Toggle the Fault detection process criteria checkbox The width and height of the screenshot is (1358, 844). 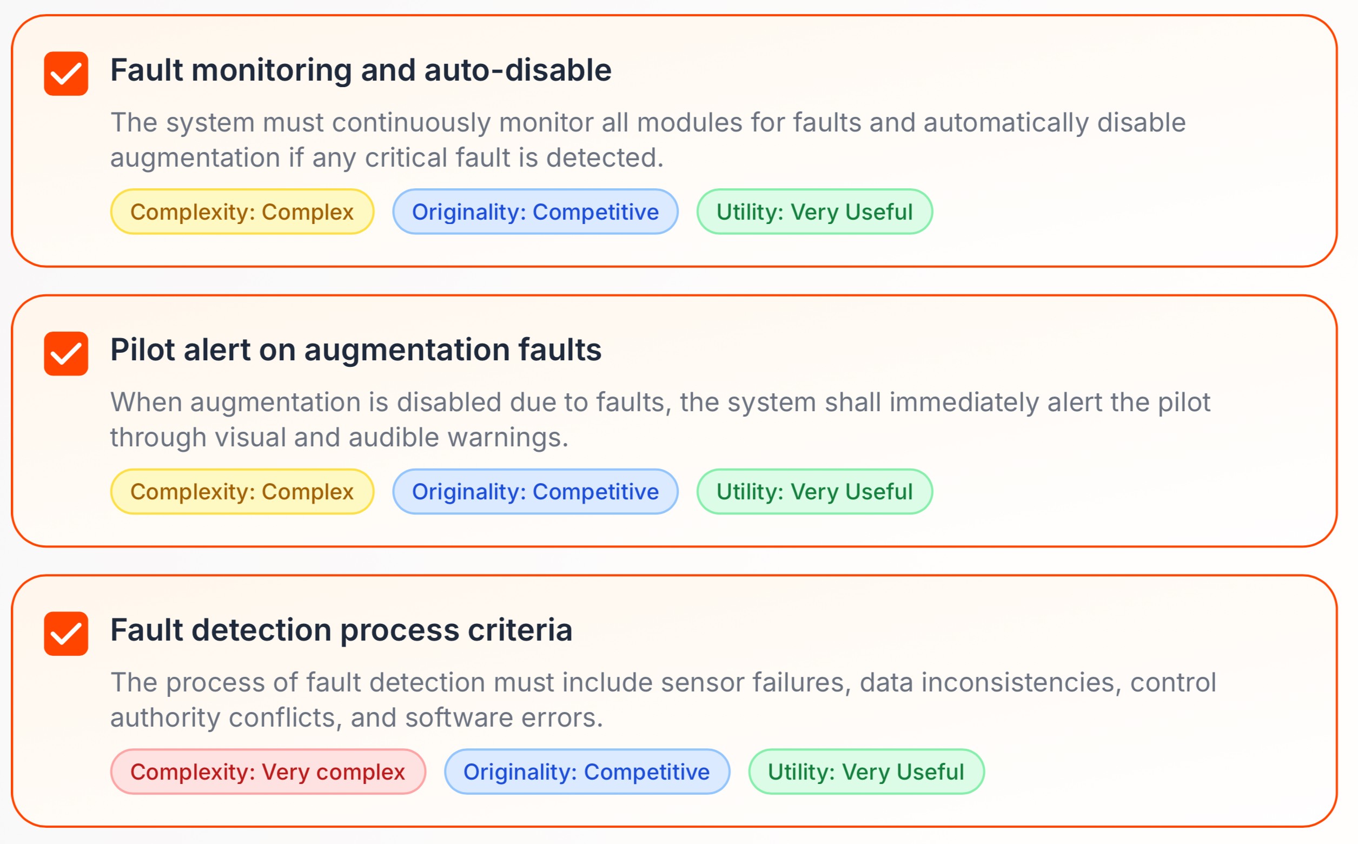pos(66,634)
